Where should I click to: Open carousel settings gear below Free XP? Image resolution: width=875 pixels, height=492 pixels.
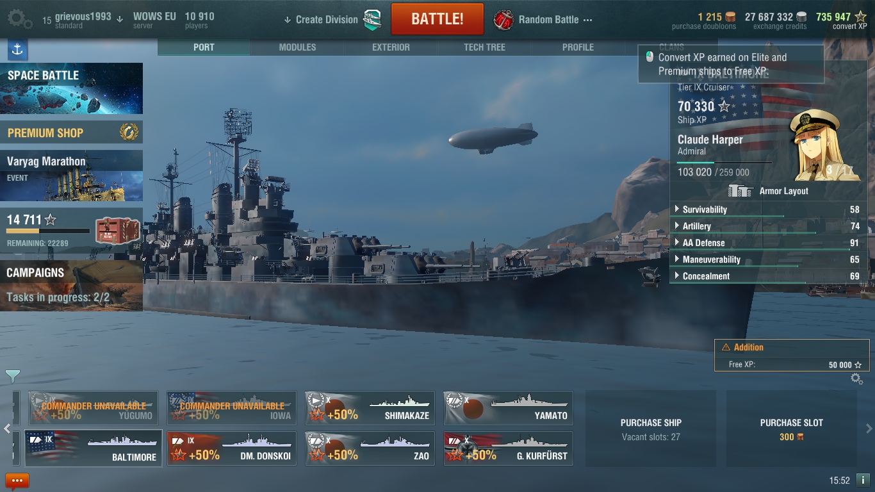pos(856,379)
